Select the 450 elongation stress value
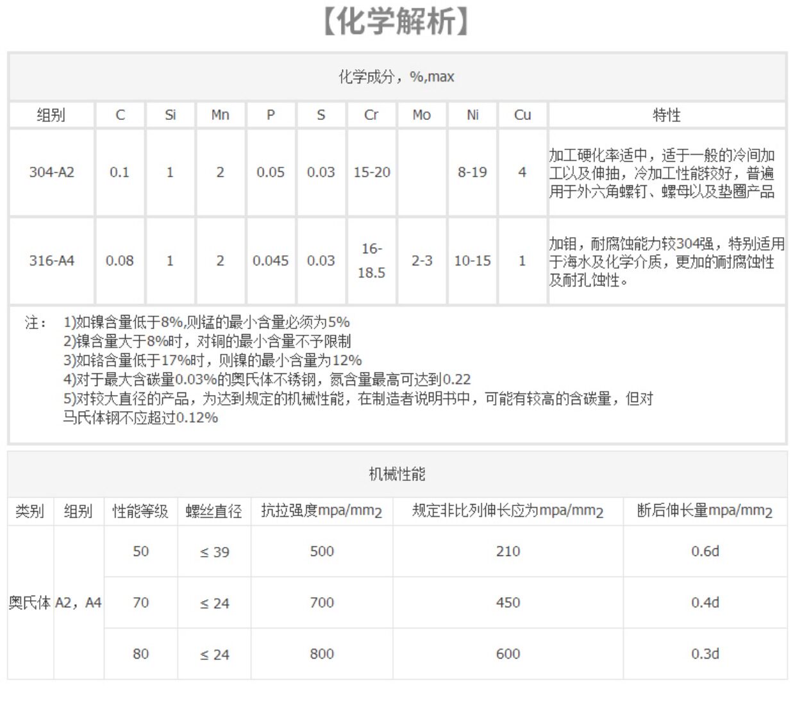795x708 pixels. click(508, 603)
